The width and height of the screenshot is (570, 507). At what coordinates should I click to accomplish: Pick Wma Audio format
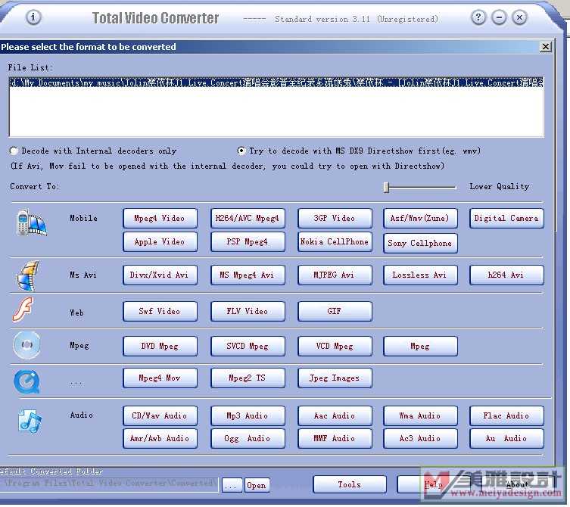pyautogui.click(x=420, y=415)
